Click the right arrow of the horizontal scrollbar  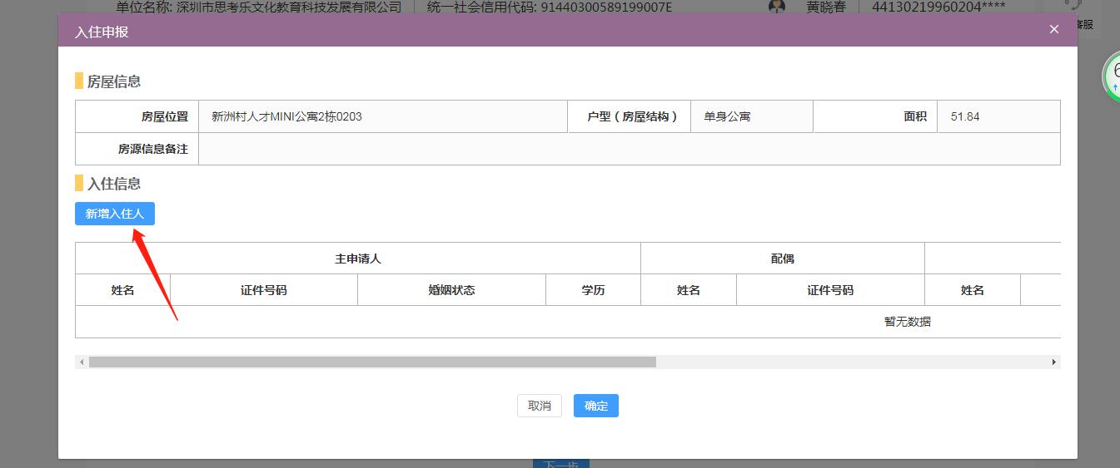[x=1054, y=362]
